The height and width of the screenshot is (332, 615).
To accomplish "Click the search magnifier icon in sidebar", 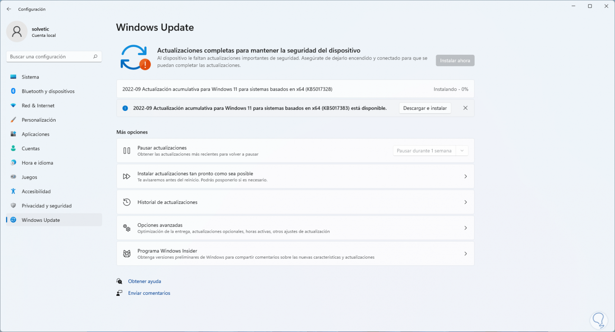I will [95, 57].
